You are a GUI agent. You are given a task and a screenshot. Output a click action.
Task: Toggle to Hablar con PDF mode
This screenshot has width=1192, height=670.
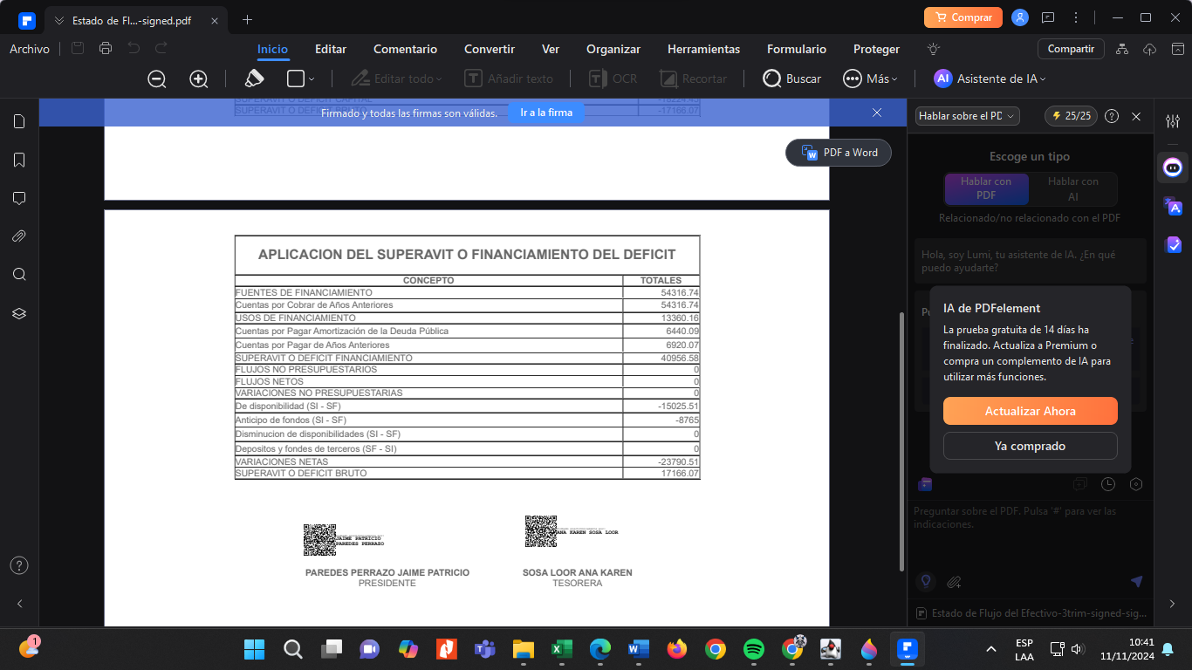click(x=986, y=188)
